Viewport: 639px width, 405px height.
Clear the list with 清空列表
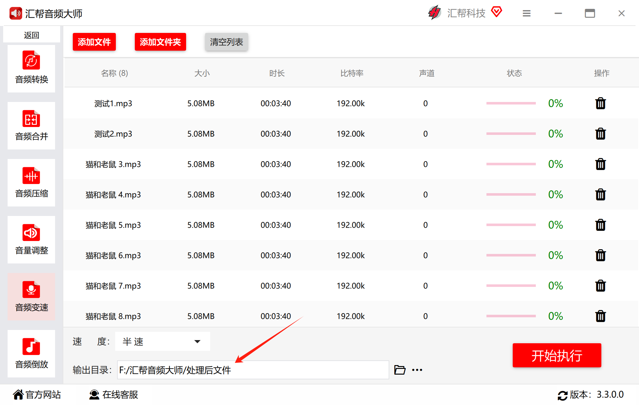(226, 42)
